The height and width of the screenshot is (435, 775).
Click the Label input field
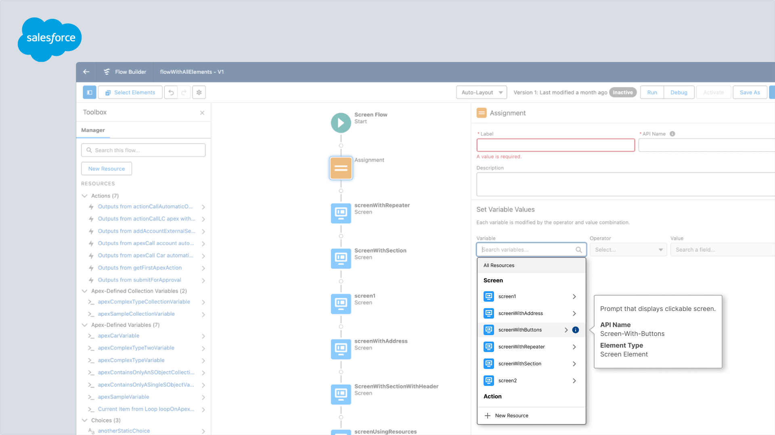pos(556,145)
